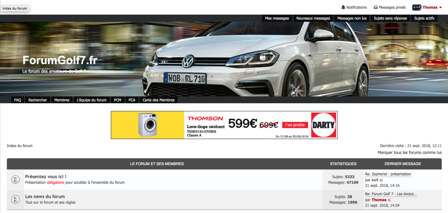Open Sujets sans réponse tab

(x=390, y=18)
